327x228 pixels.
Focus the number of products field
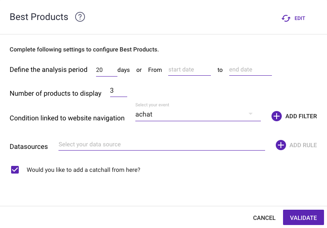(x=118, y=91)
